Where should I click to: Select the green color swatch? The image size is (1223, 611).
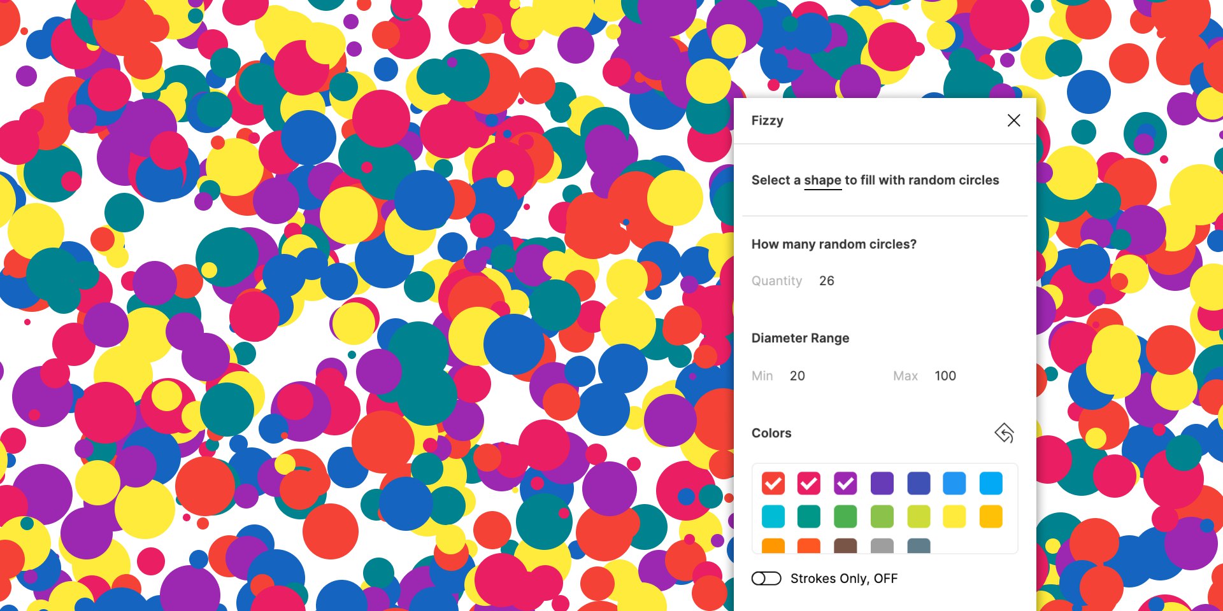coord(845,516)
